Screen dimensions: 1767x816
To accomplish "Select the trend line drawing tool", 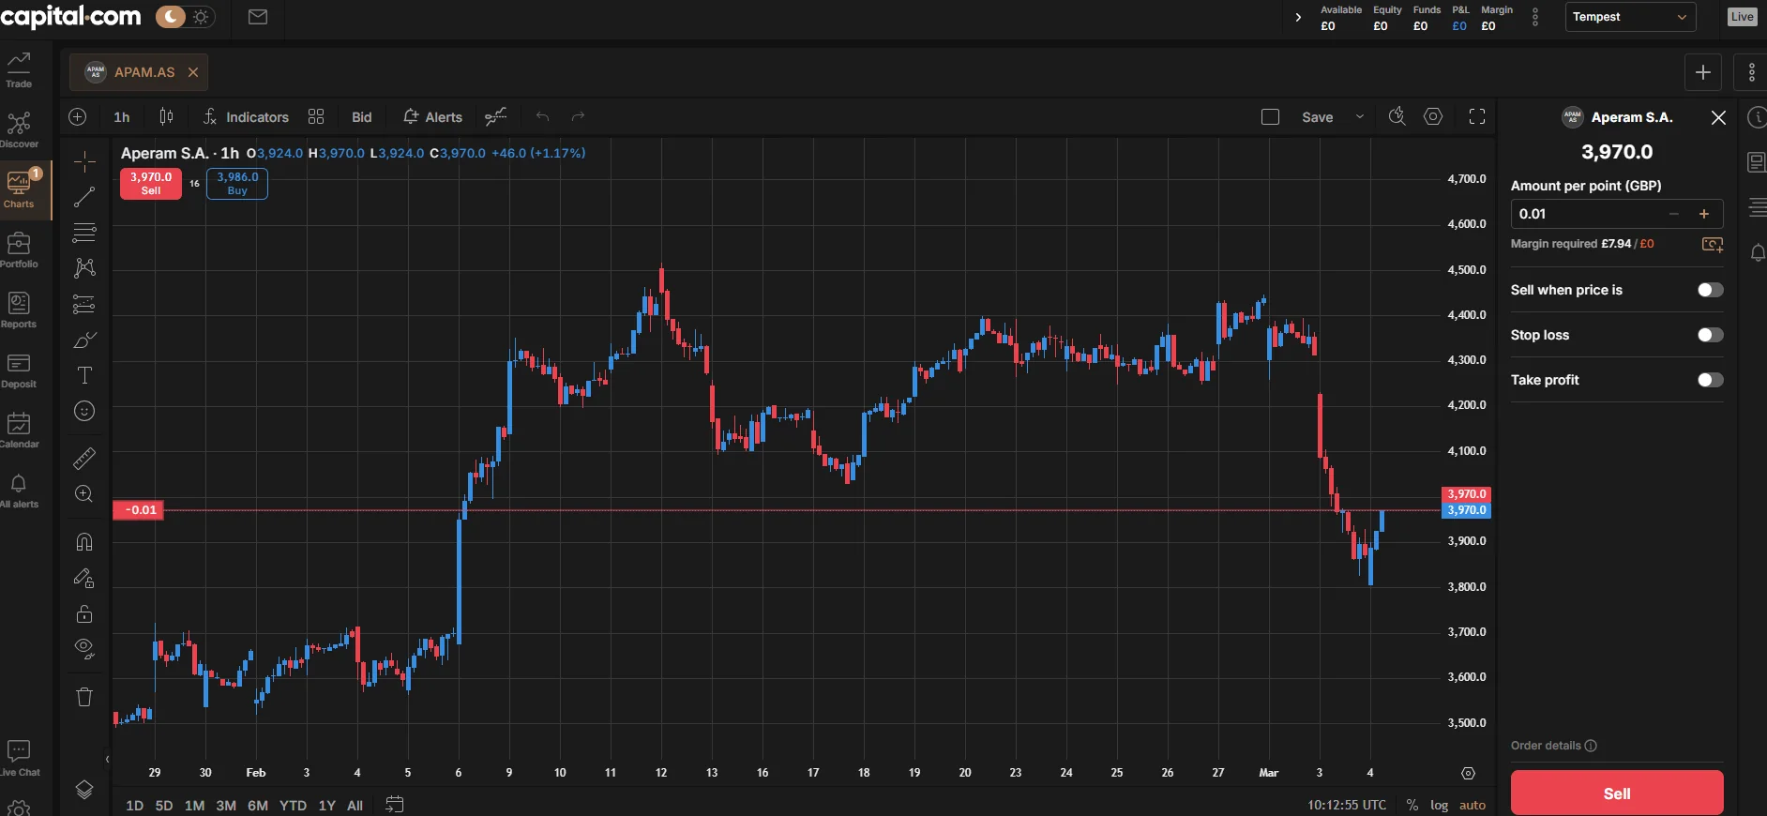I will pyautogui.click(x=84, y=196).
